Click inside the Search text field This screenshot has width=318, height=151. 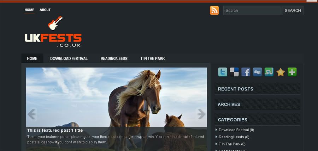tap(253, 10)
